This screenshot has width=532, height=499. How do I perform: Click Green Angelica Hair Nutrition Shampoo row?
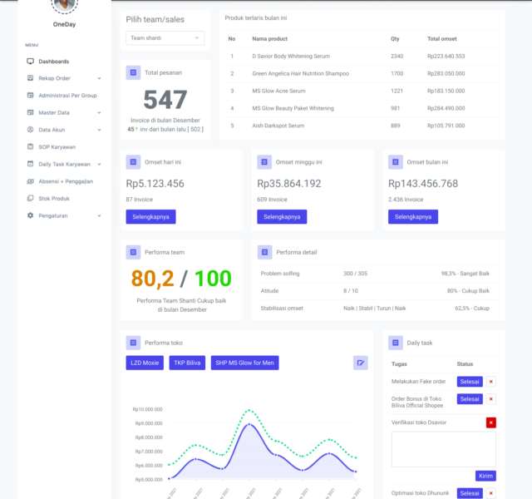(x=362, y=74)
